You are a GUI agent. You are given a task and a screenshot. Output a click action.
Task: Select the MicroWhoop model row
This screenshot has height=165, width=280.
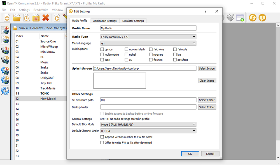click(41, 46)
